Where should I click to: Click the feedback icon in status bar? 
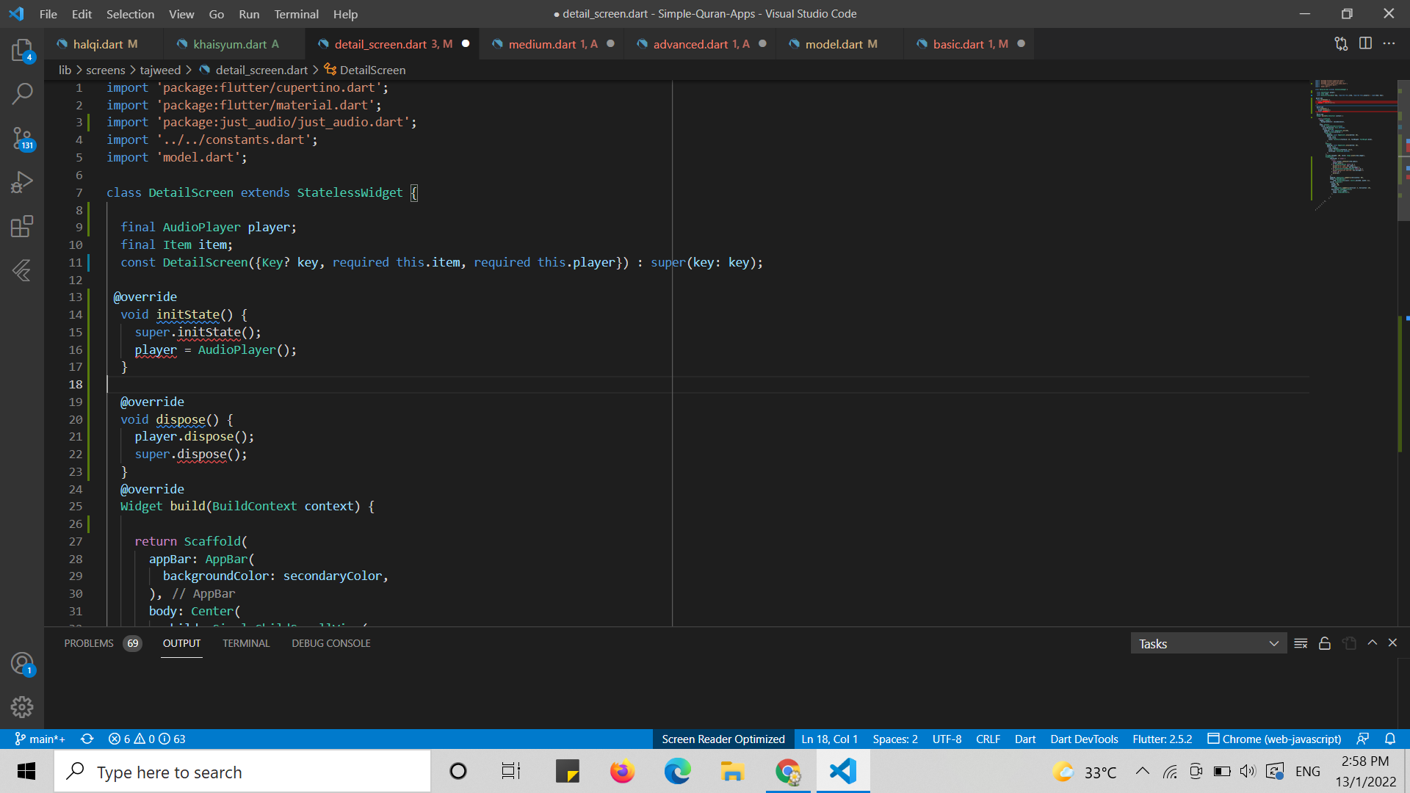pos(1363,739)
